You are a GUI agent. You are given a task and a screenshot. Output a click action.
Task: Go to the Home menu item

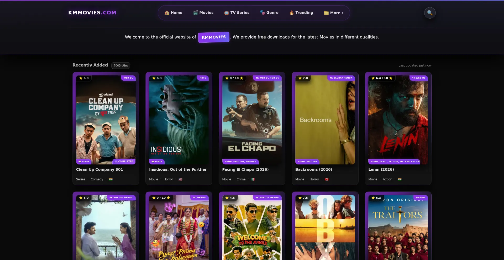pyautogui.click(x=174, y=13)
